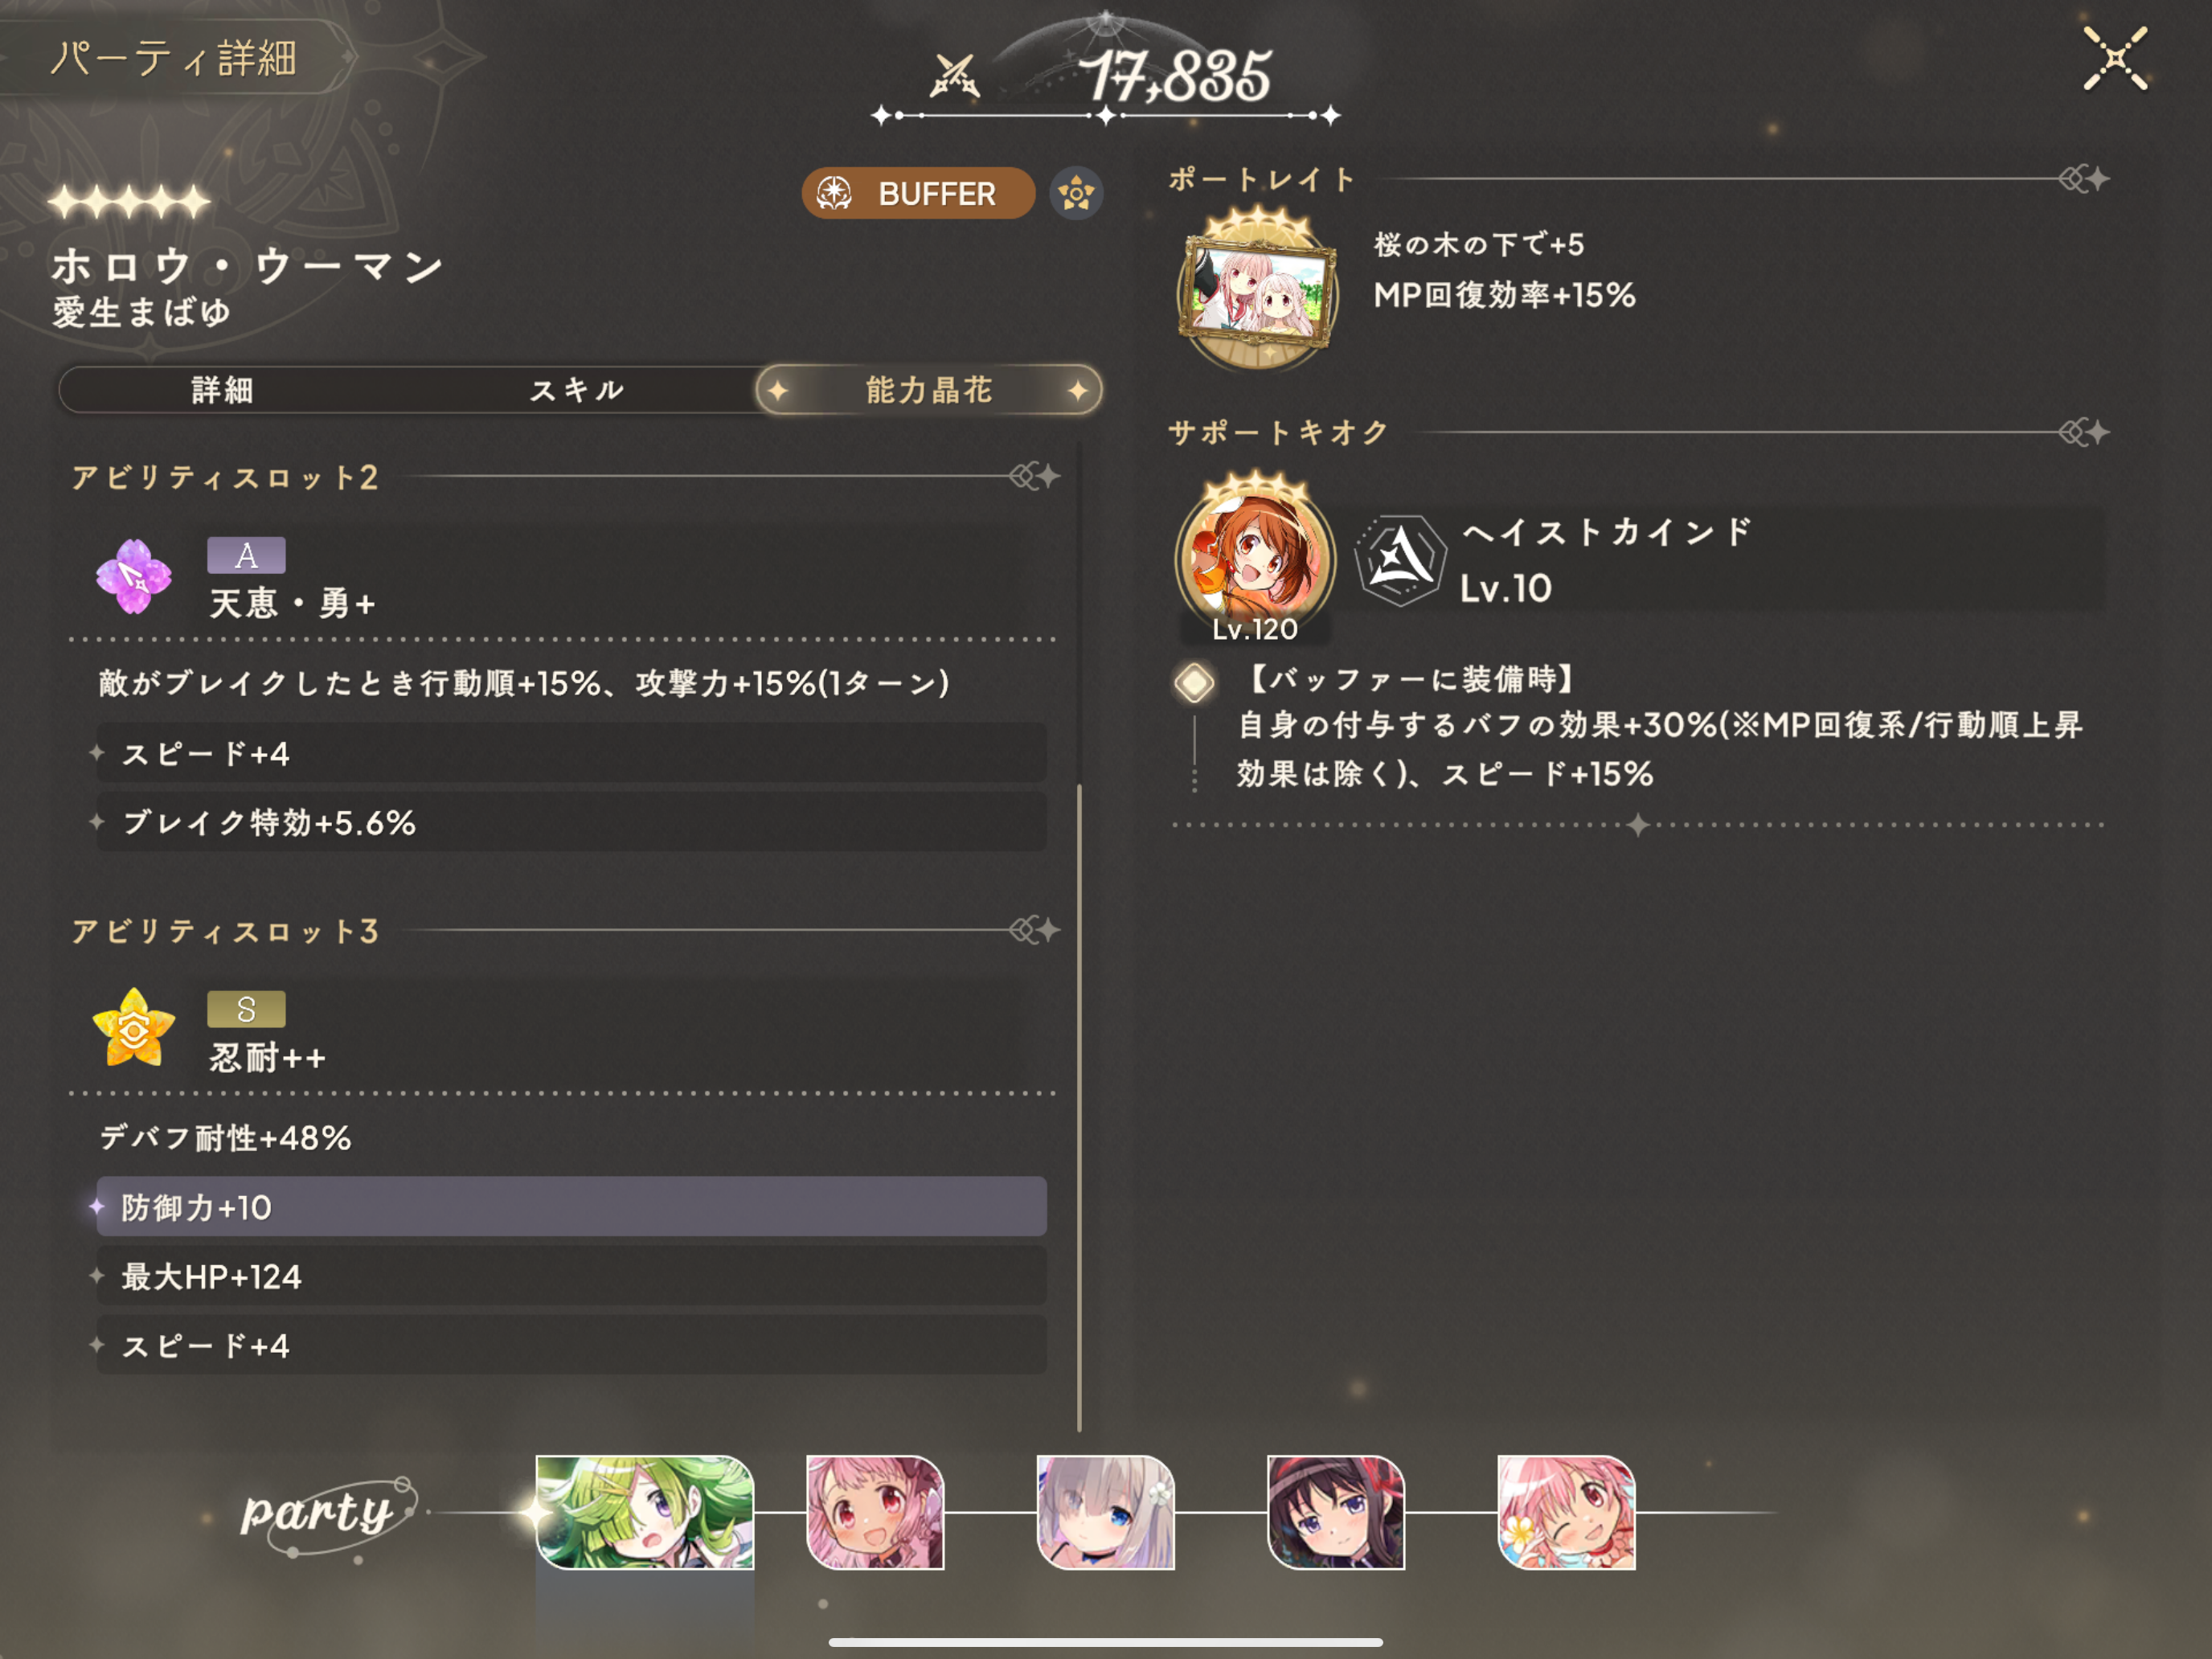The height and width of the screenshot is (1659, 2212).
Task: Tap the ヘイストカインド skill icon
Action: pyautogui.click(x=1400, y=560)
